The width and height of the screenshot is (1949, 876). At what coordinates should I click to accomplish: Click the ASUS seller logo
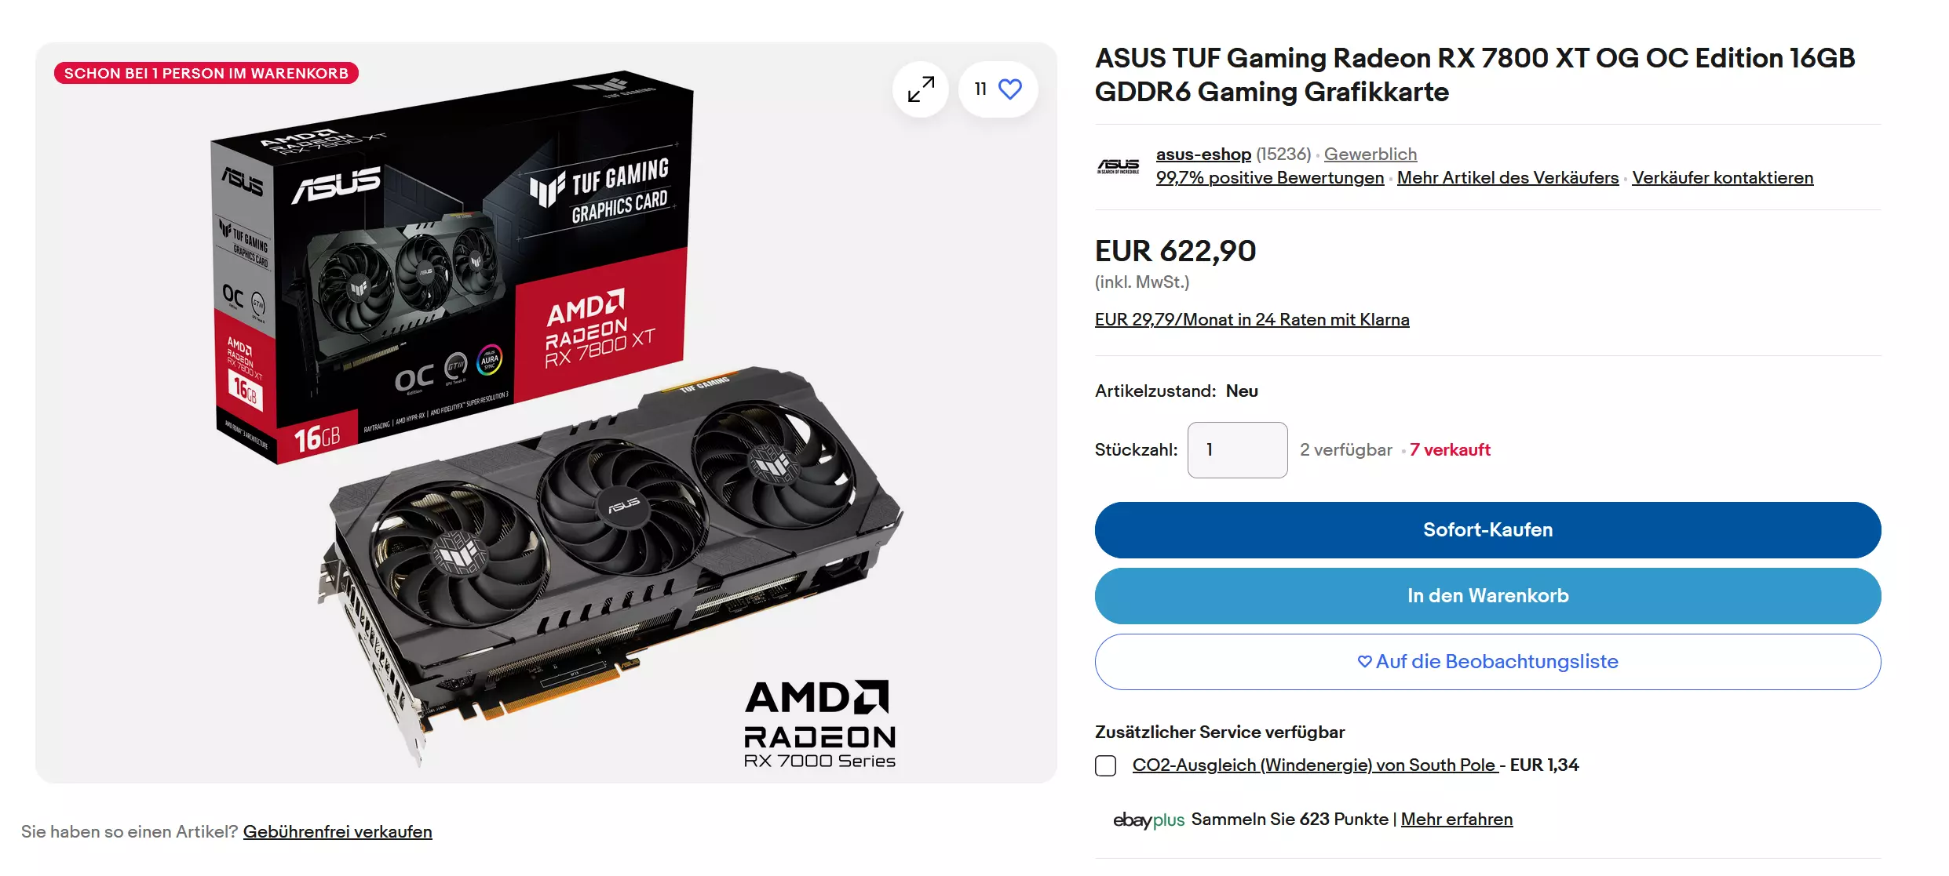point(1118,165)
